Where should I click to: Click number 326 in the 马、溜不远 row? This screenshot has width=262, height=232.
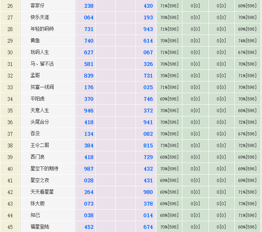click(148, 64)
